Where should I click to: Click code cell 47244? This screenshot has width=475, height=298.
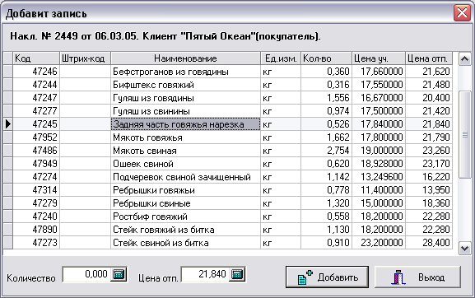[36, 85]
